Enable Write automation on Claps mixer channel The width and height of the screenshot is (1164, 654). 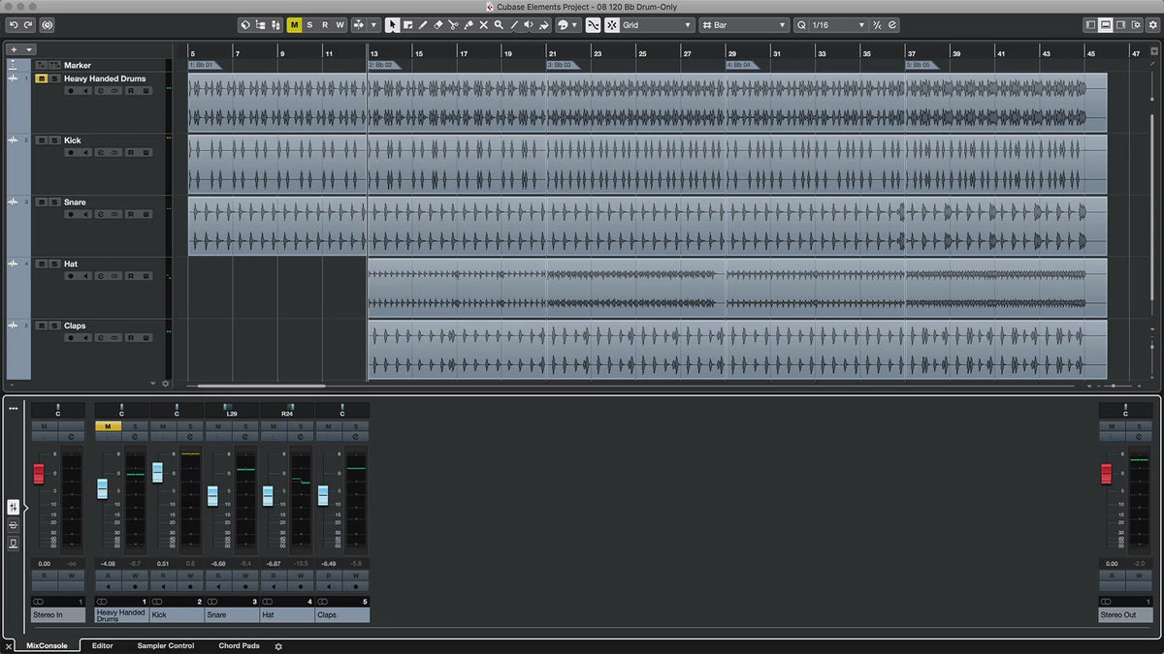point(356,576)
